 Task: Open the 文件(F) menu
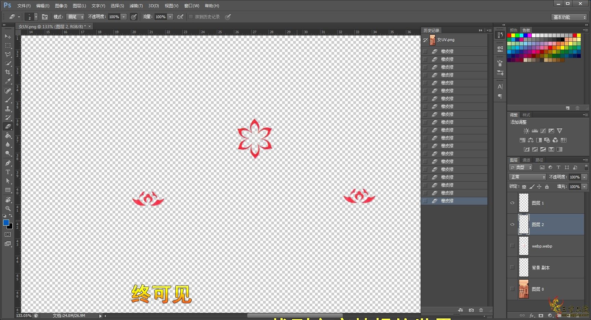24,6
